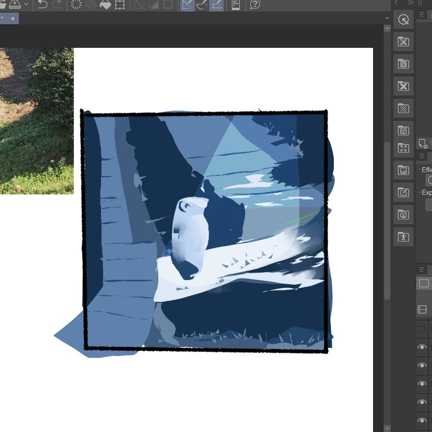The height and width of the screenshot is (432, 432).
Task: Open material folder with arch doorway icon
Action: pyautogui.click(x=403, y=64)
